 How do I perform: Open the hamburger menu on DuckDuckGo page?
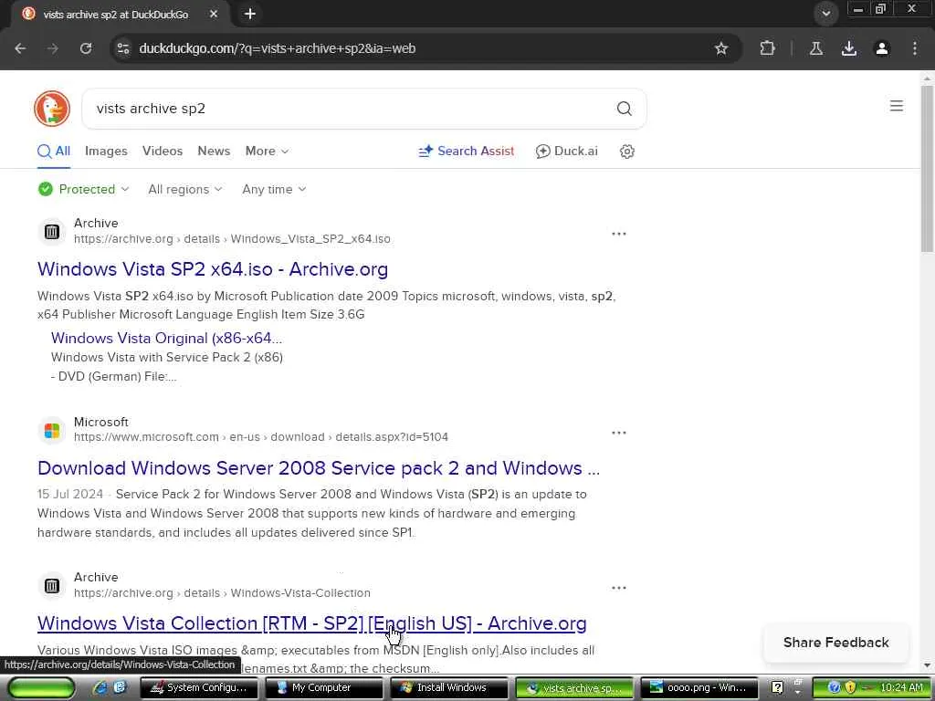[x=897, y=106]
